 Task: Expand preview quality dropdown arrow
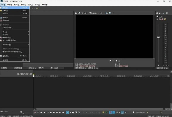click(98, 13)
